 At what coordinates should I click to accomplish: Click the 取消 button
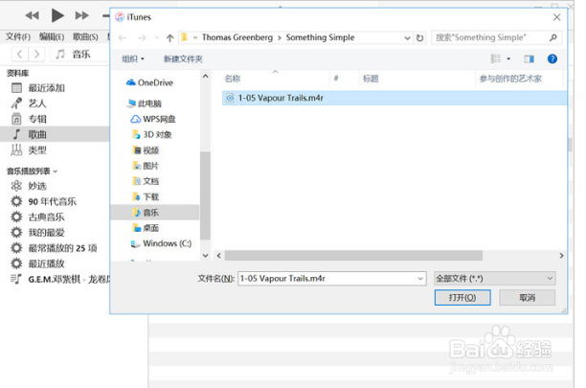click(x=528, y=298)
